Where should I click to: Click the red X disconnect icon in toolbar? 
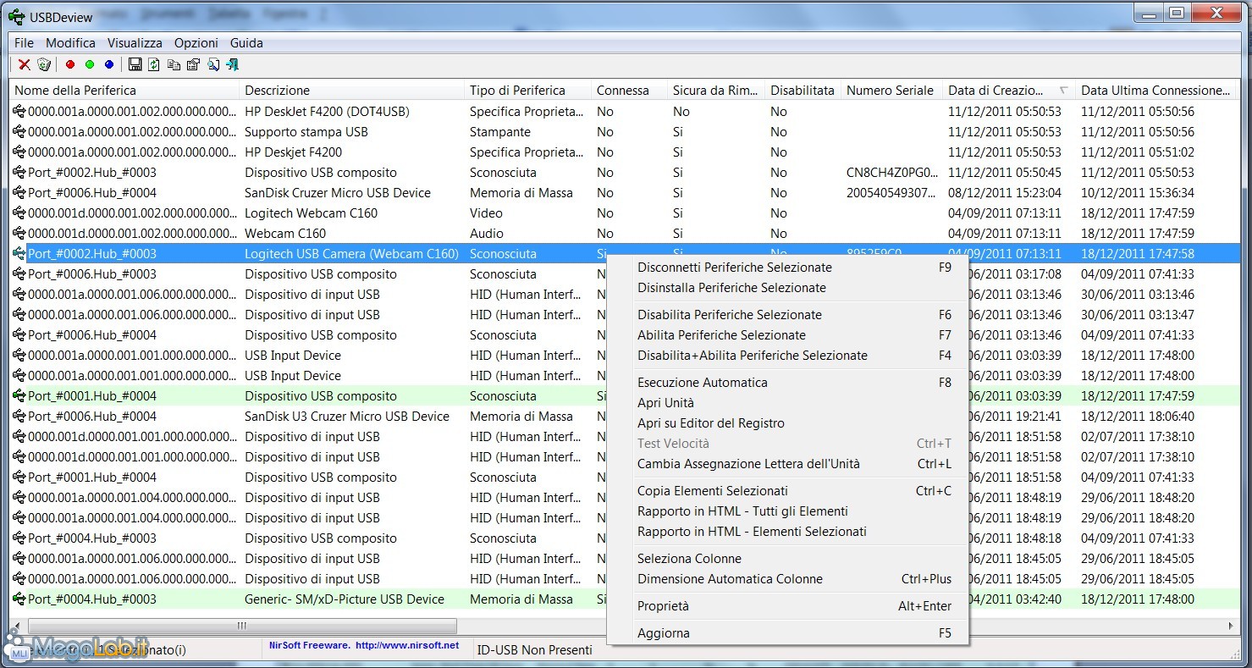click(x=25, y=64)
